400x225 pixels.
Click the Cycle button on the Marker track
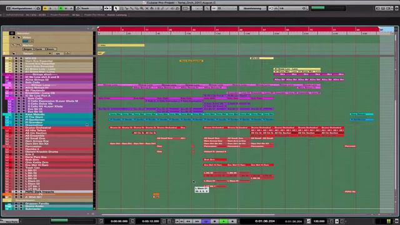click(39, 49)
